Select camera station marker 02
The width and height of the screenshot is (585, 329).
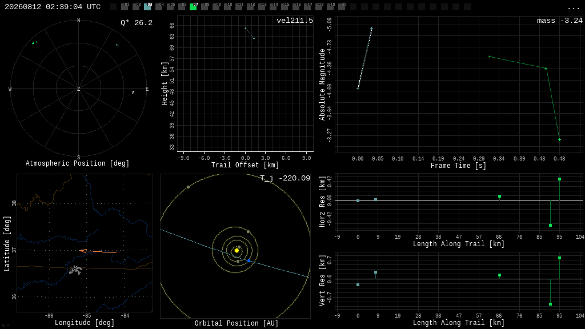[x=136, y=6]
